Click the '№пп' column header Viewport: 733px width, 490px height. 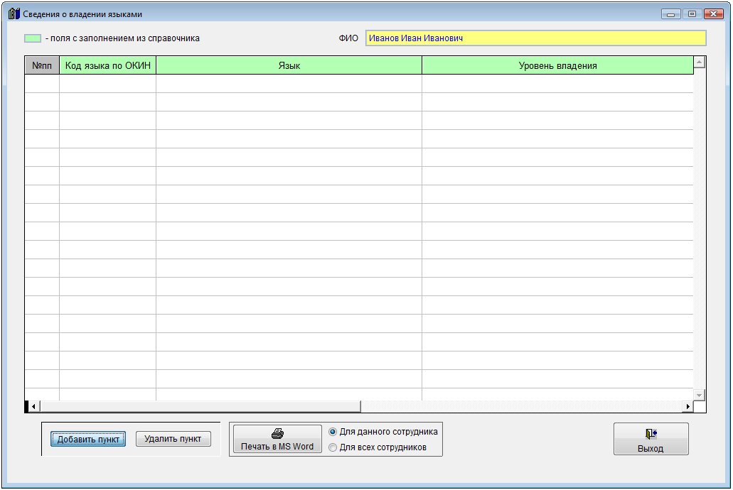(42, 65)
